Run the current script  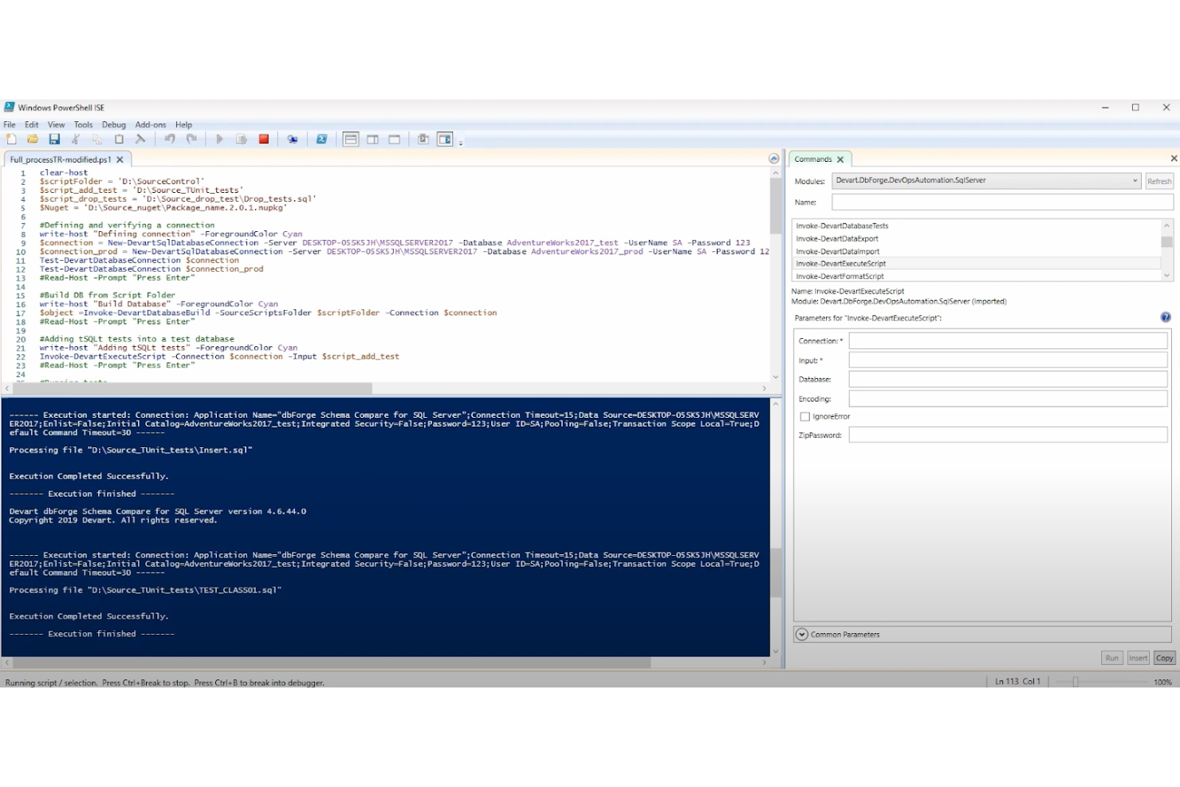pos(219,139)
